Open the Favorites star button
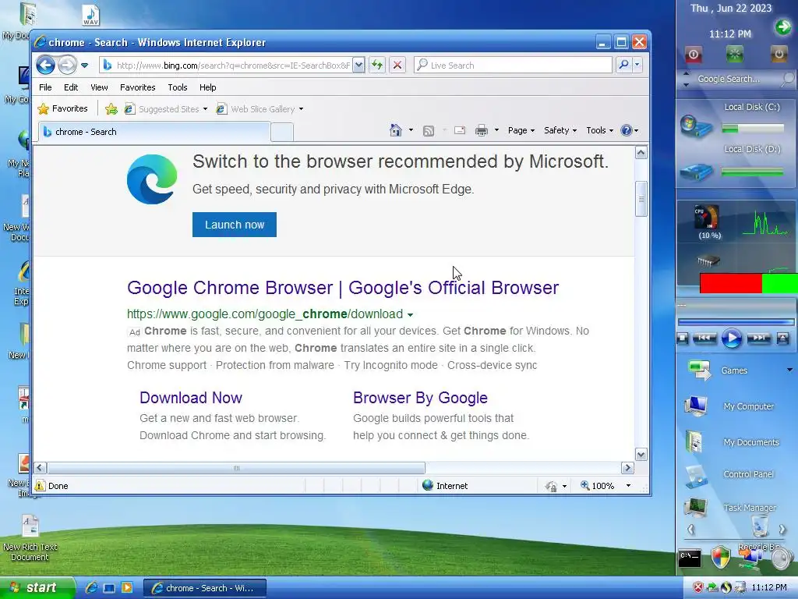798x599 pixels. tap(62, 108)
